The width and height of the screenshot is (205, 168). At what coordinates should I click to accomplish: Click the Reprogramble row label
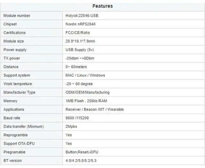tap(15, 135)
